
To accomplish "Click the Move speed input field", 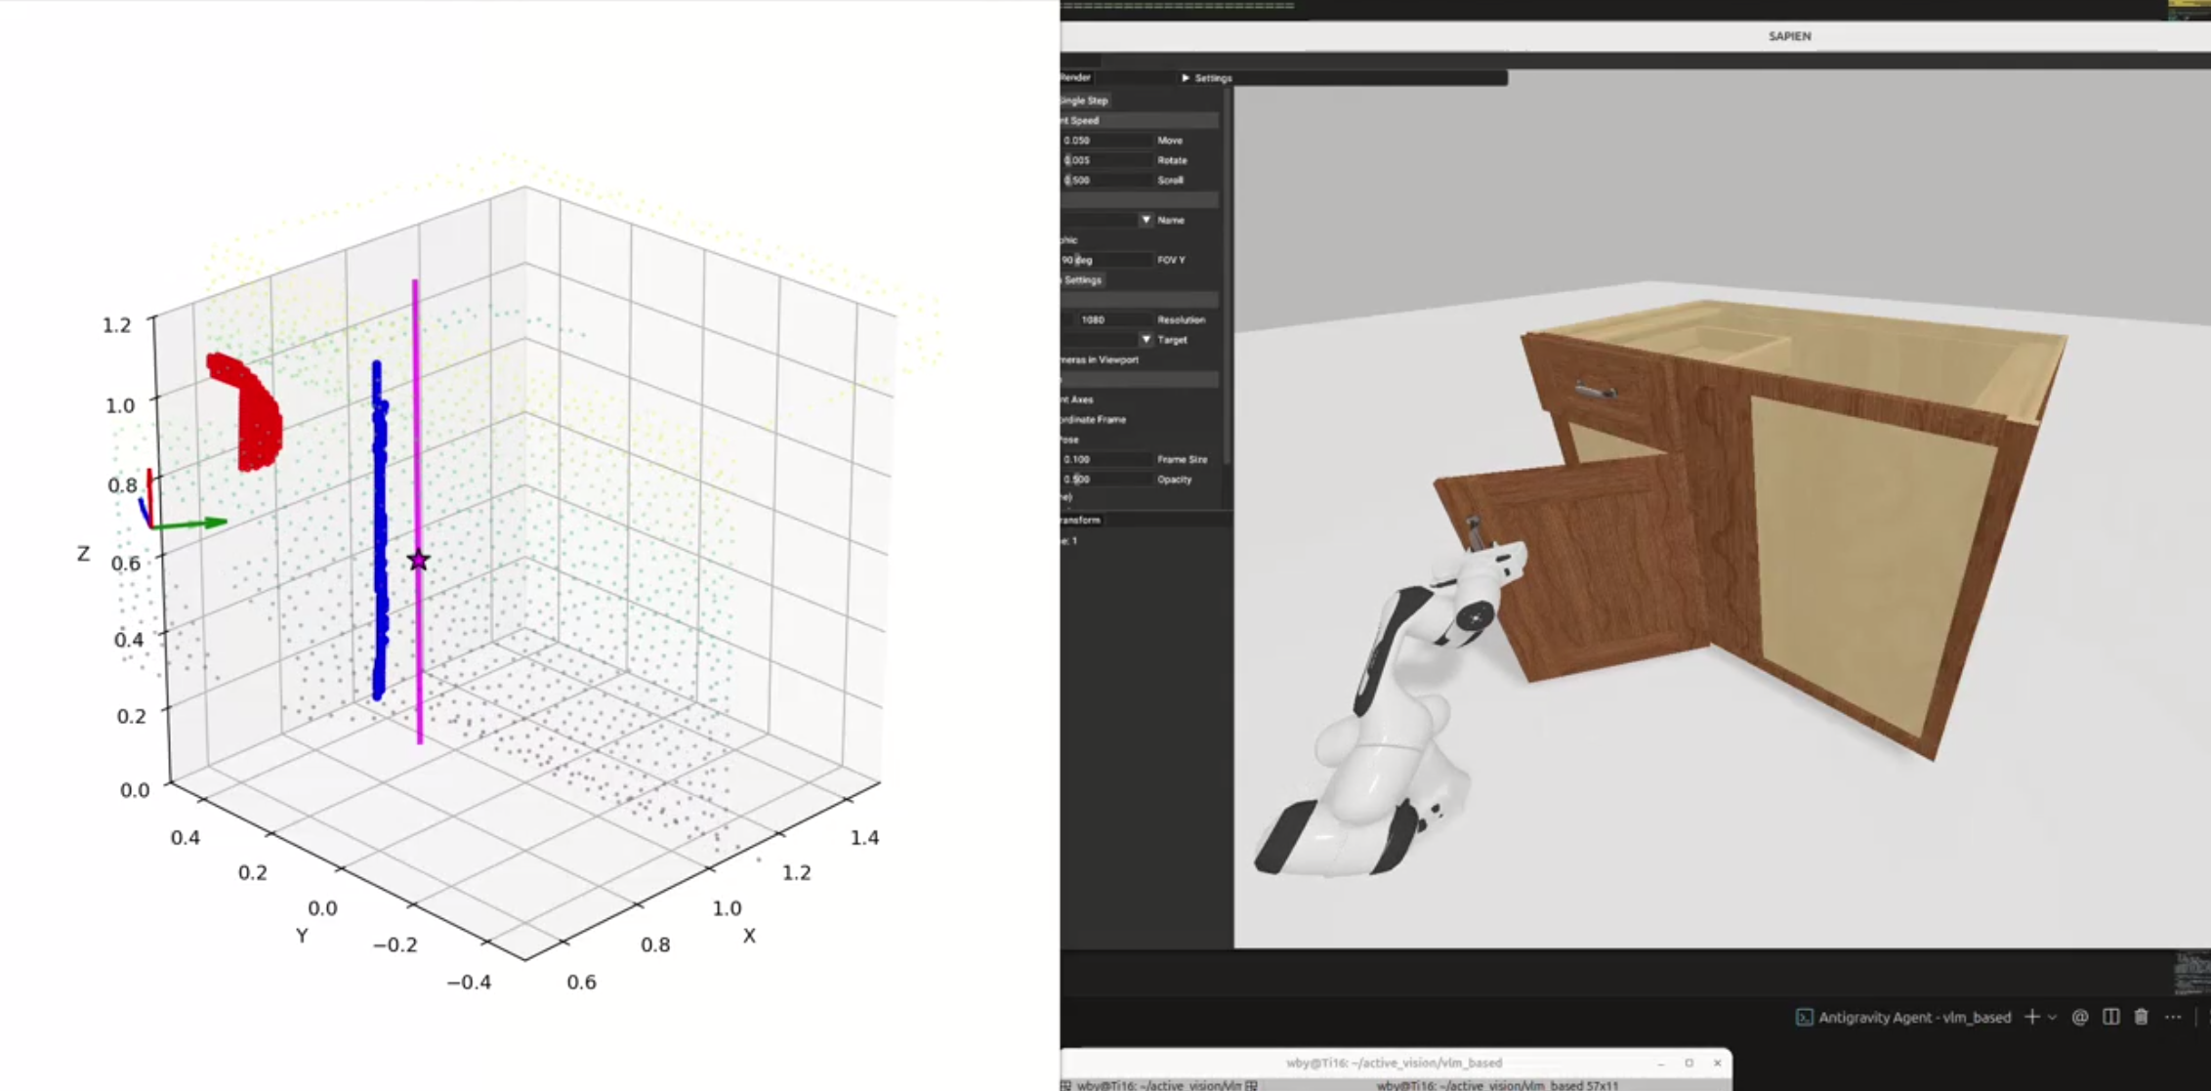I will [x=1105, y=141].
